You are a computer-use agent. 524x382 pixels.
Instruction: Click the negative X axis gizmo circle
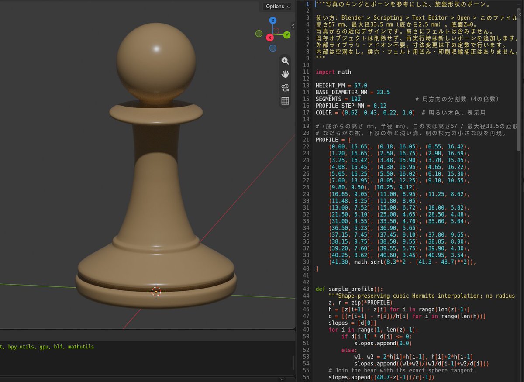[276, 31]
